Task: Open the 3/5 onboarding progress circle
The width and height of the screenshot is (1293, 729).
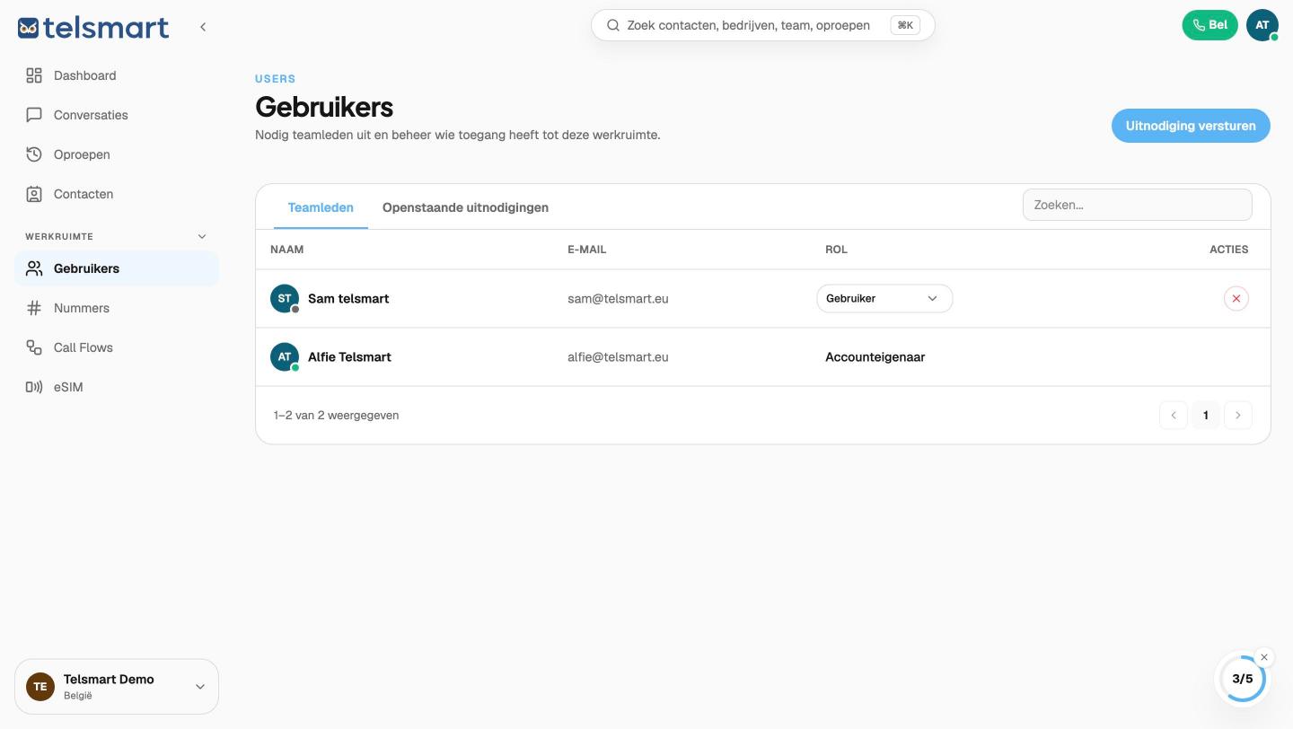Action: [x=1243, y=680]
